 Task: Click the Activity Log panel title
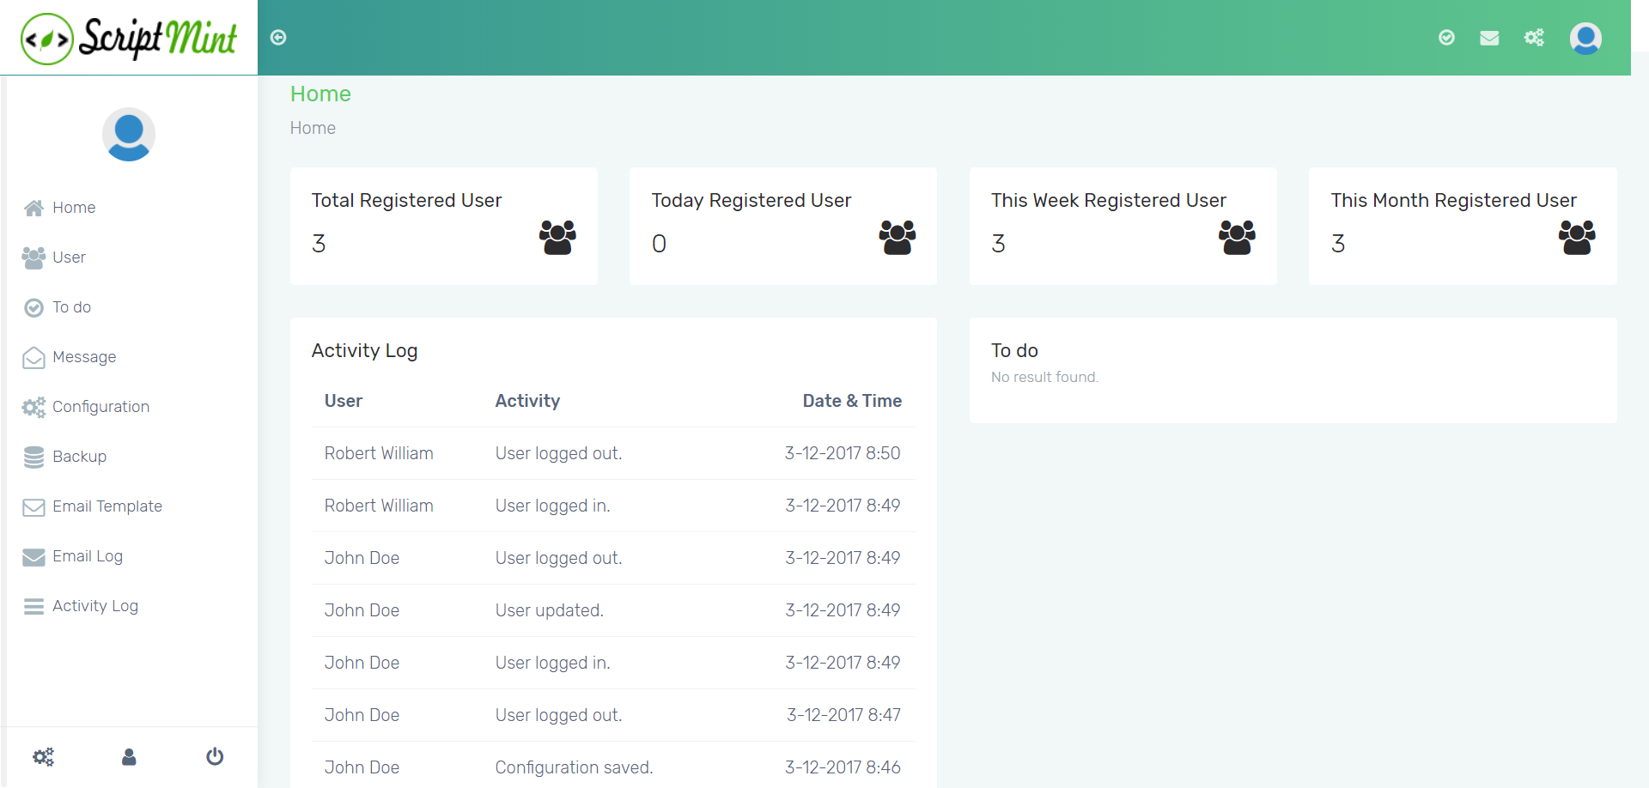(x=364, y=350)
